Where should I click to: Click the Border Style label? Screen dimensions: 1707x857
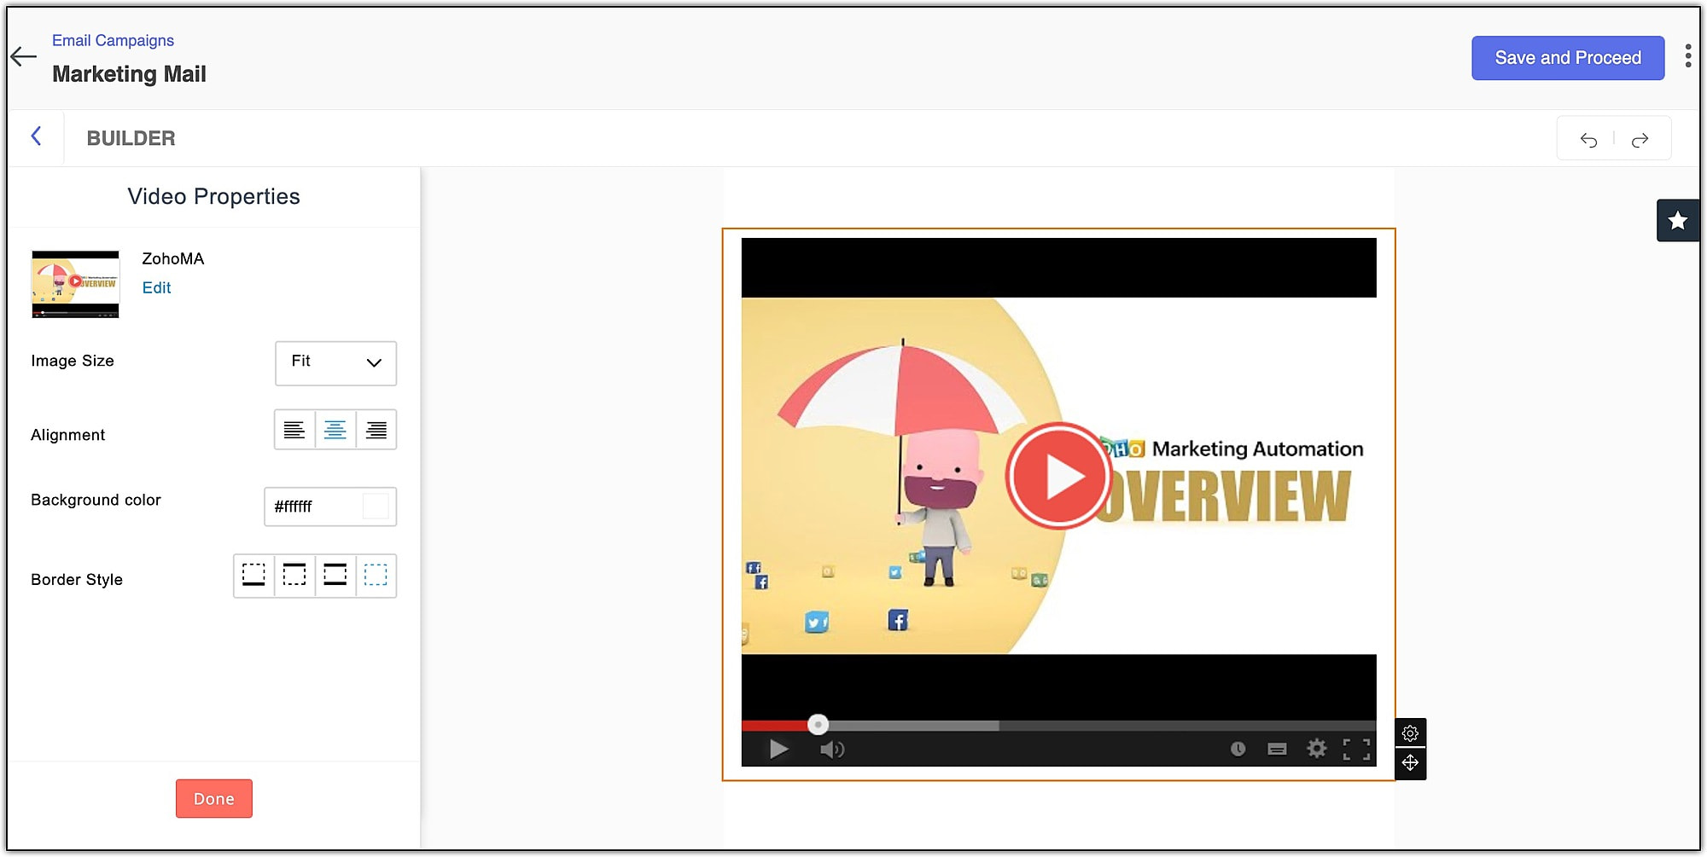(77, 580)
